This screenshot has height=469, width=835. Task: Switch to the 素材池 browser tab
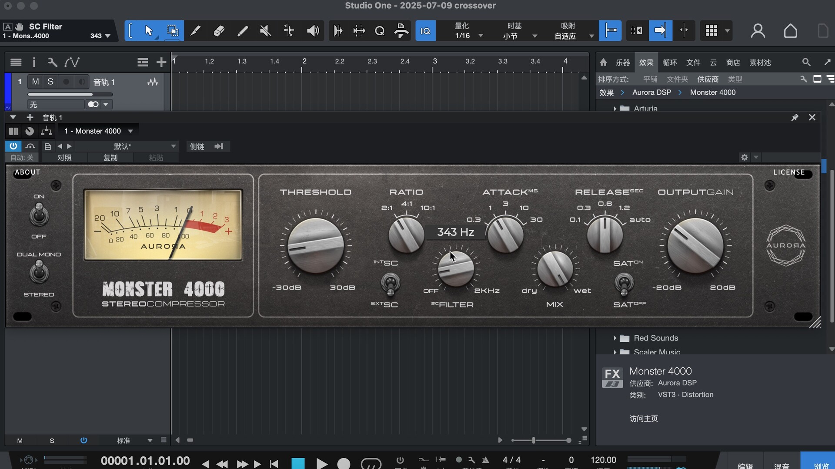click(x=760, y=63)
